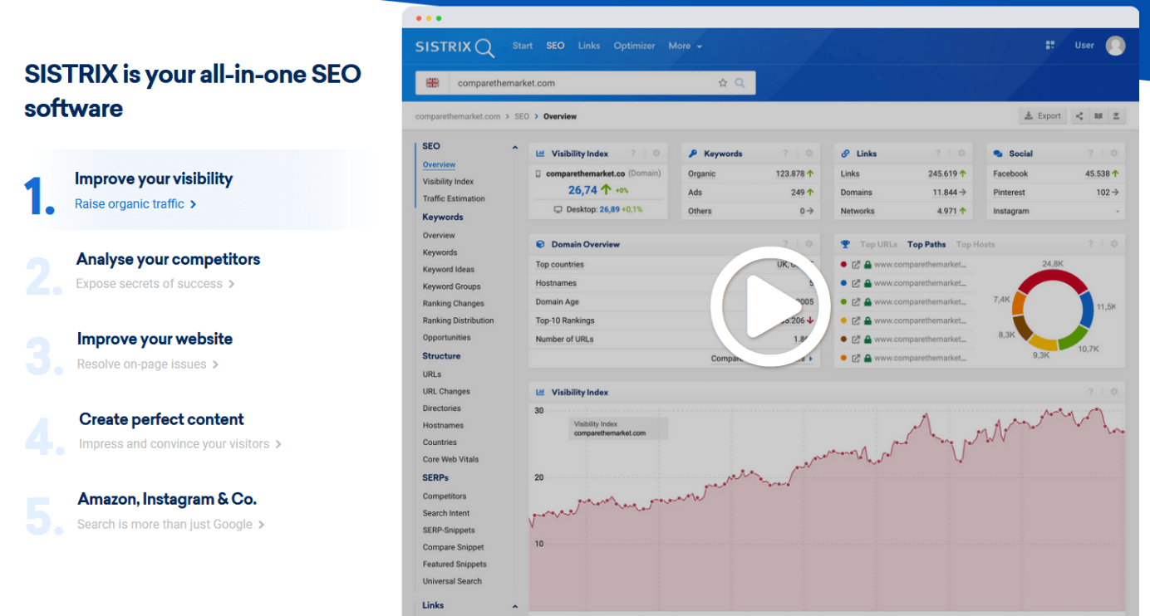Open the country flag selector in the search bar
Screen dimensions: 1150x616
(432, 82)
